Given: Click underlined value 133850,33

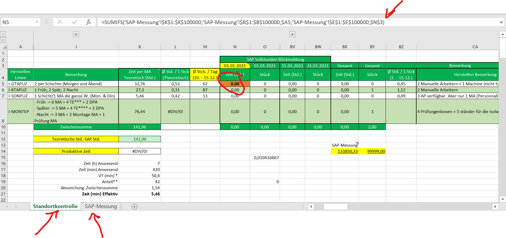Looking at the screenshot, I should [345, 151].
